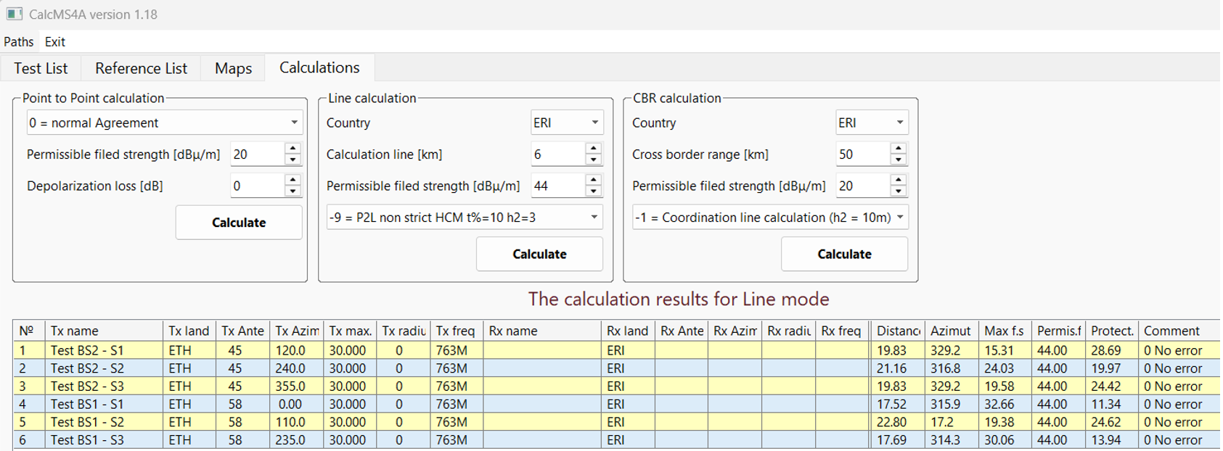Click Distance cell '22.80'
Image resolution: width=1223 pixels, height=451 pixels.
pyautogui.click(x=897, y=422)
